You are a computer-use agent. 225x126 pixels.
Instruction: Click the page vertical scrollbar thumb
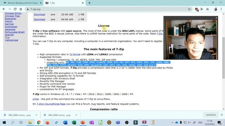tap(224, 58)
